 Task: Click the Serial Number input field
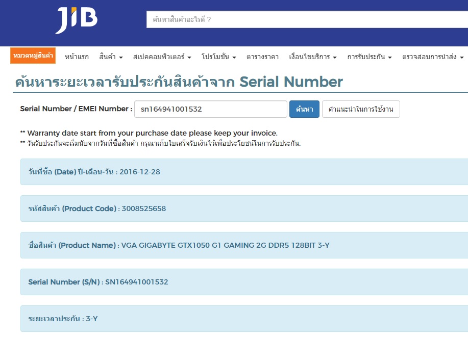[x=210, y=109]
